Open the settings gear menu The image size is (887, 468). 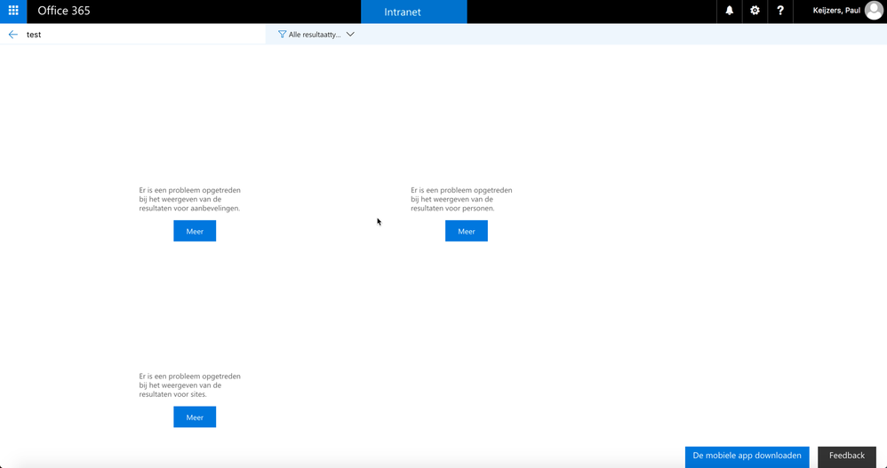click(x=755, y=12)
